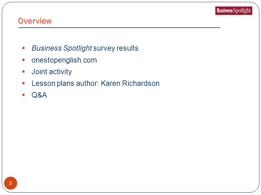Click the name Karen Richardson
261x195 pixels.
click(x=130, y=83)
